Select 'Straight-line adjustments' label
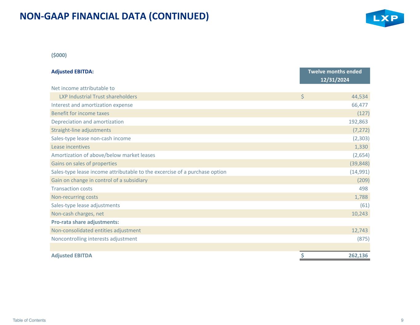420x325 pixels. (81, 130)
